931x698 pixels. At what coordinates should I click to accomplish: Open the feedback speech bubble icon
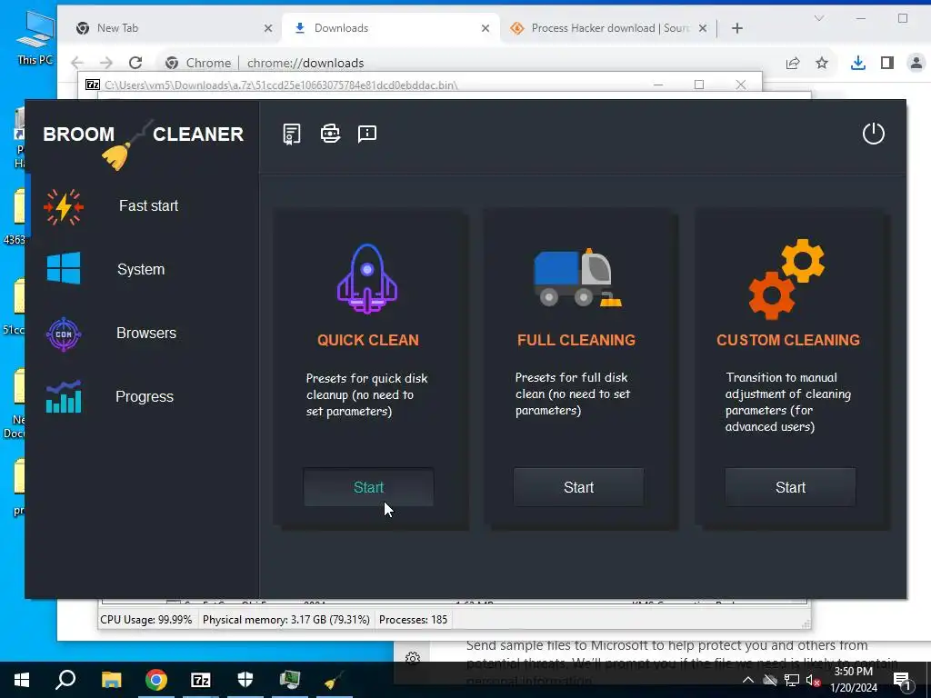367,134
